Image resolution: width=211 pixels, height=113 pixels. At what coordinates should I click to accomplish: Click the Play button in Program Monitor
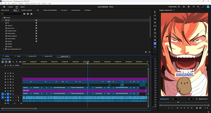(x=185, y=108)
